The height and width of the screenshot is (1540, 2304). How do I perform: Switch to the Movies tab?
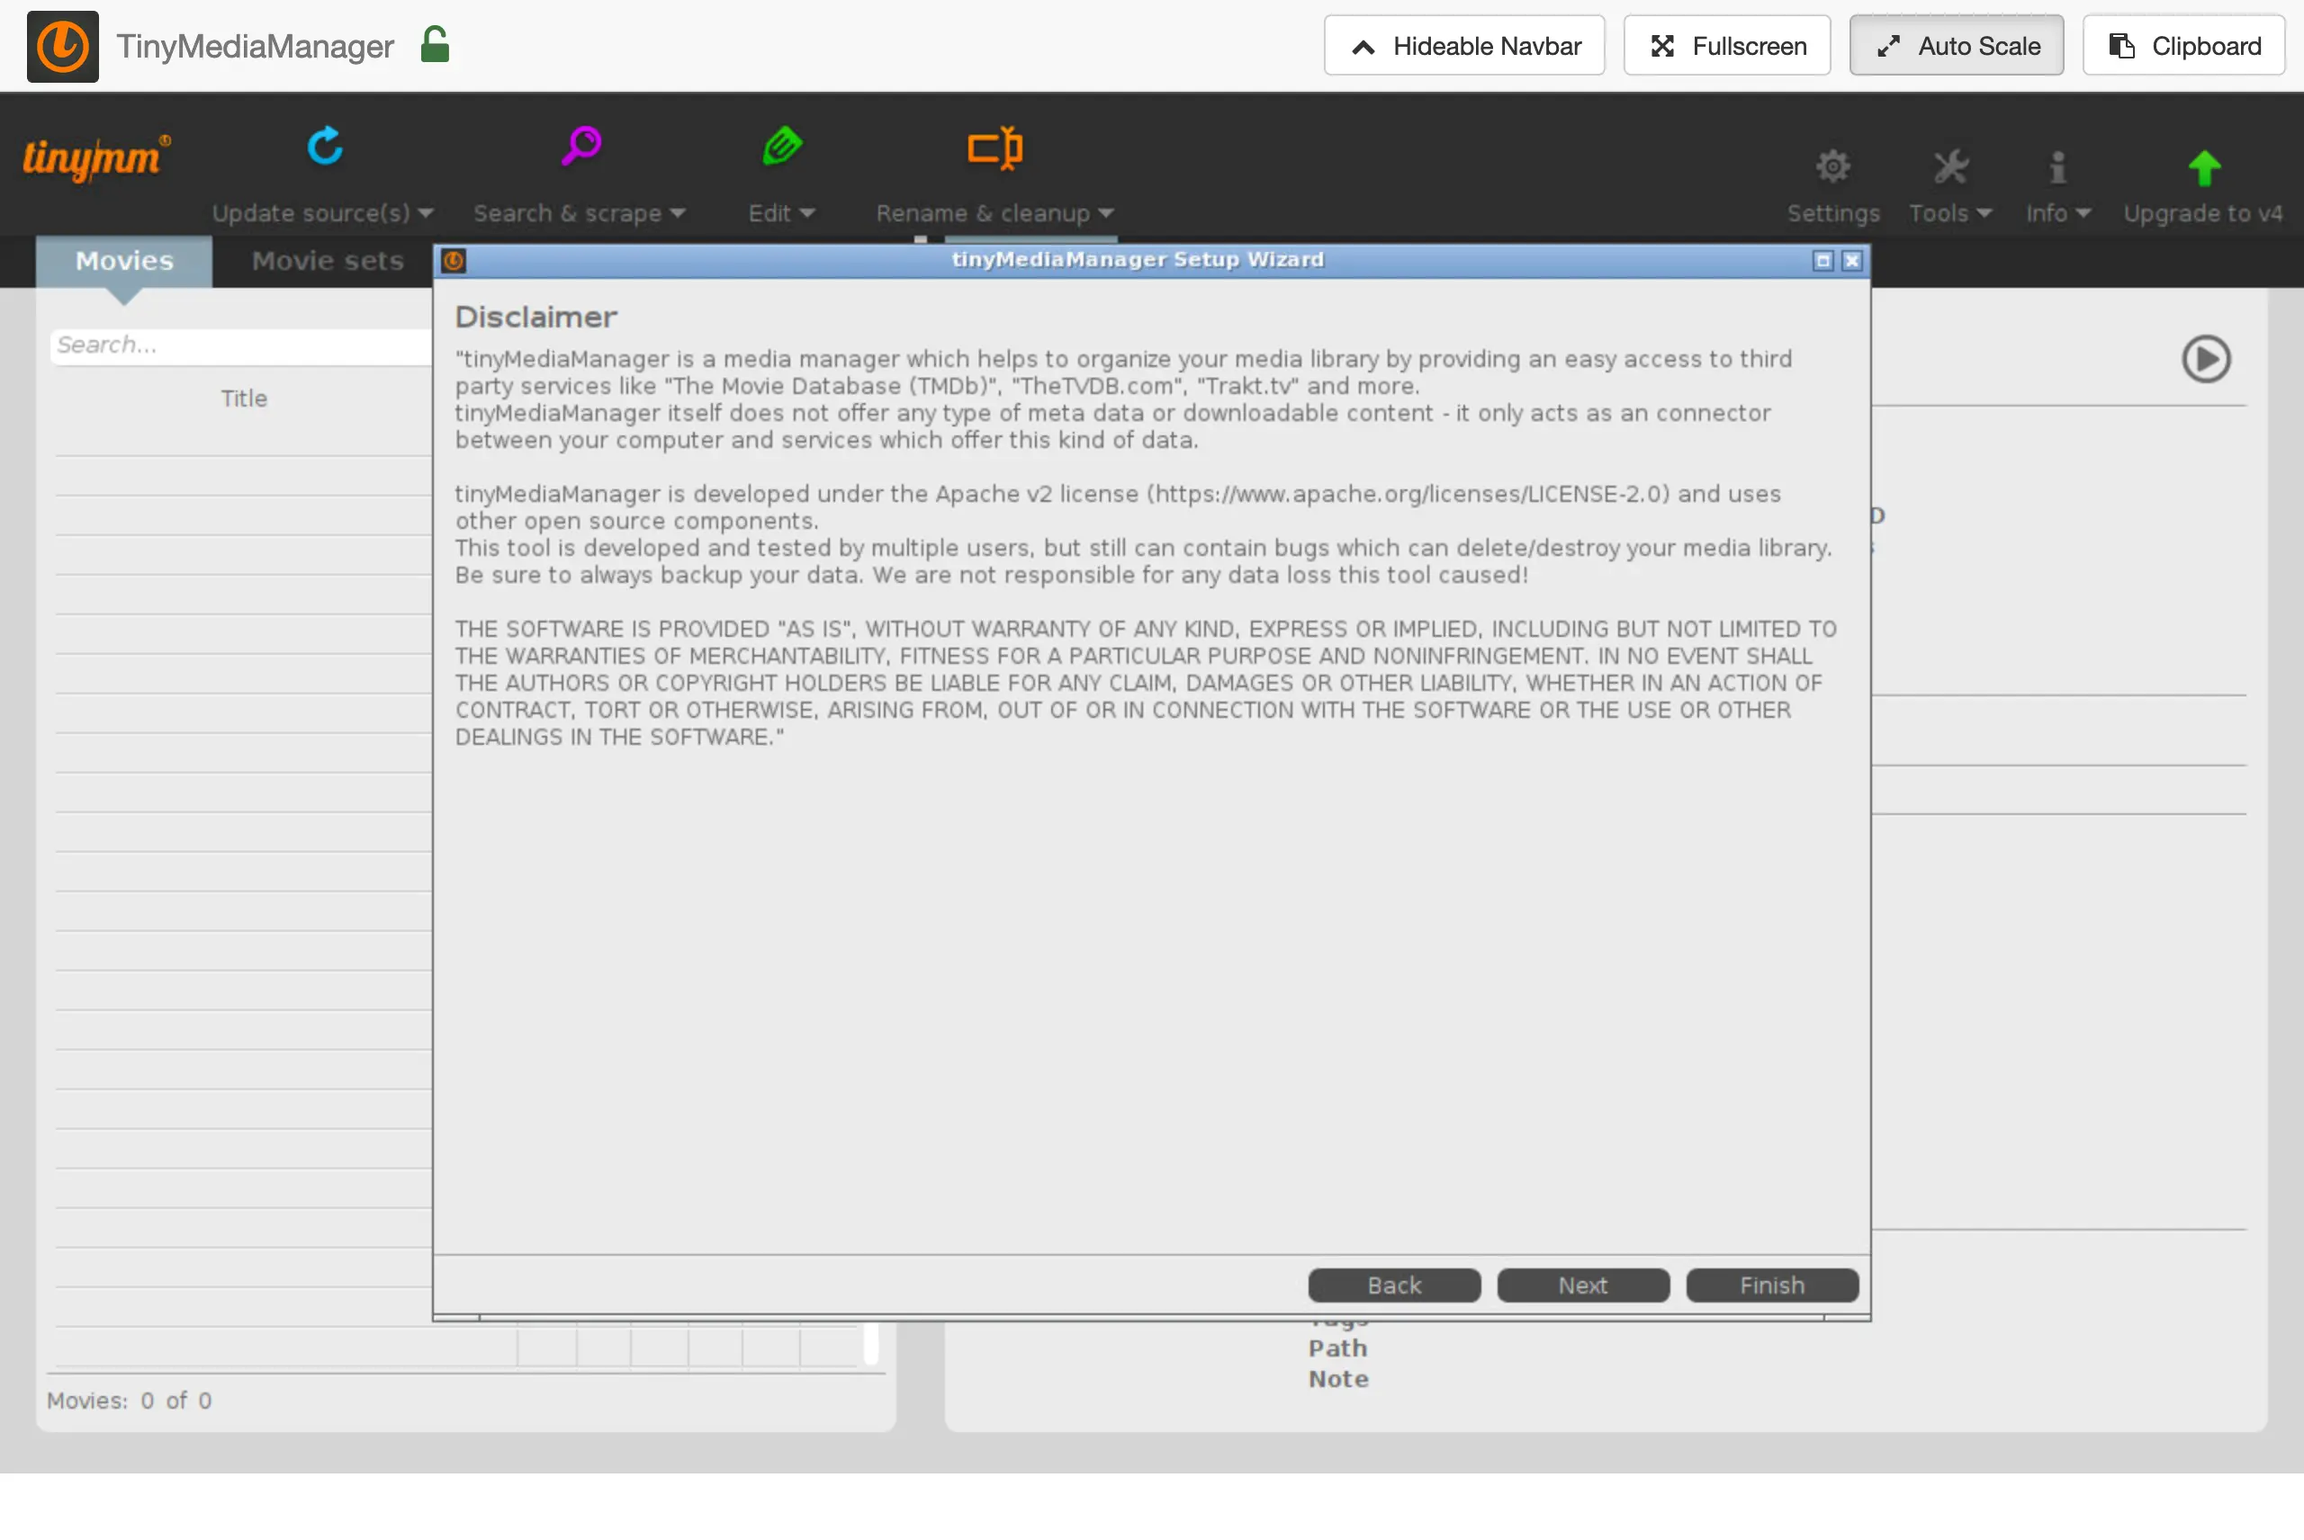click(124, 261)
